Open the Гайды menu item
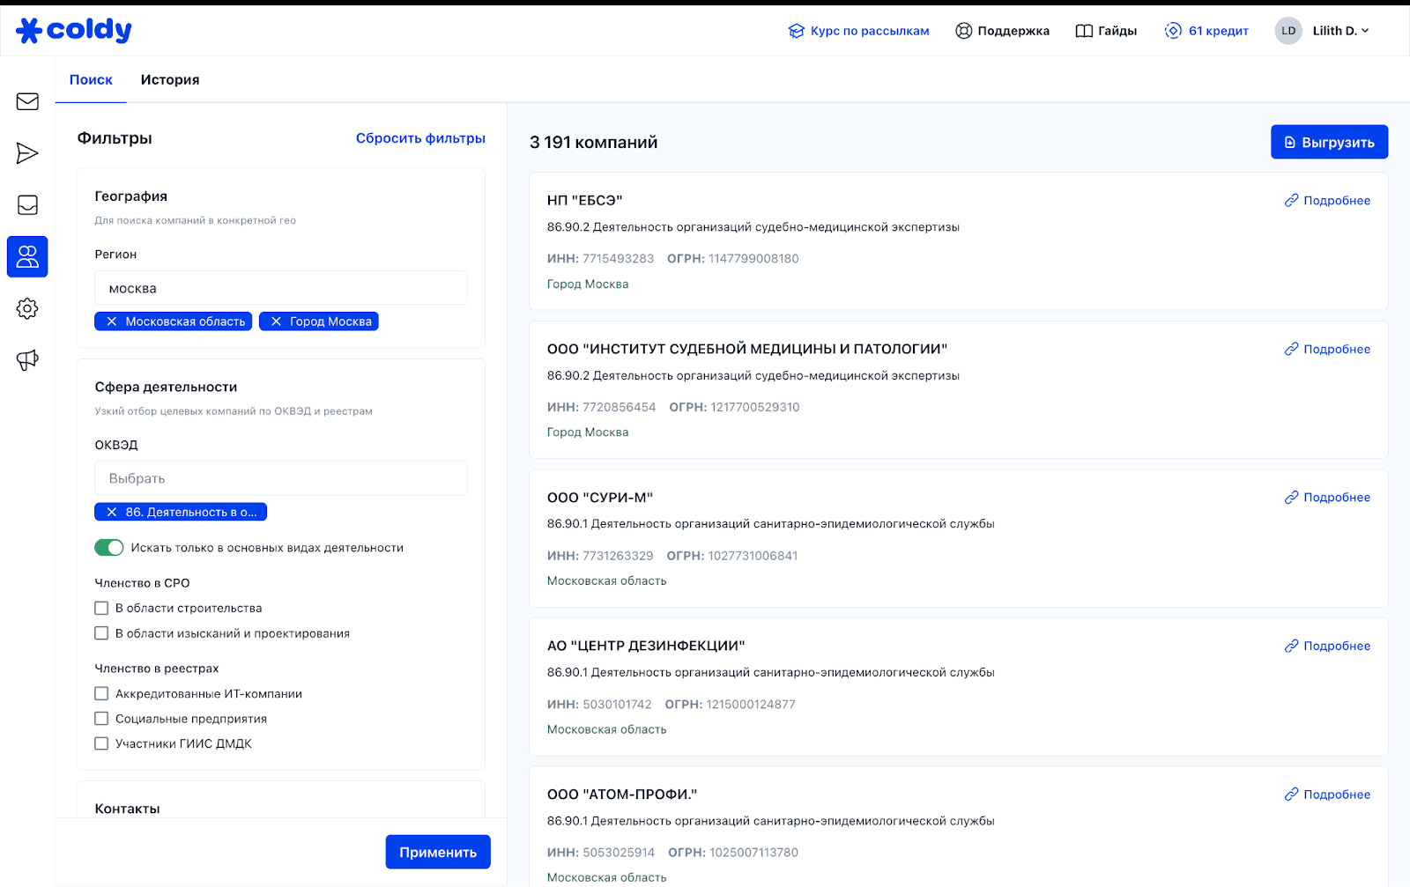 coord(1106,31)
